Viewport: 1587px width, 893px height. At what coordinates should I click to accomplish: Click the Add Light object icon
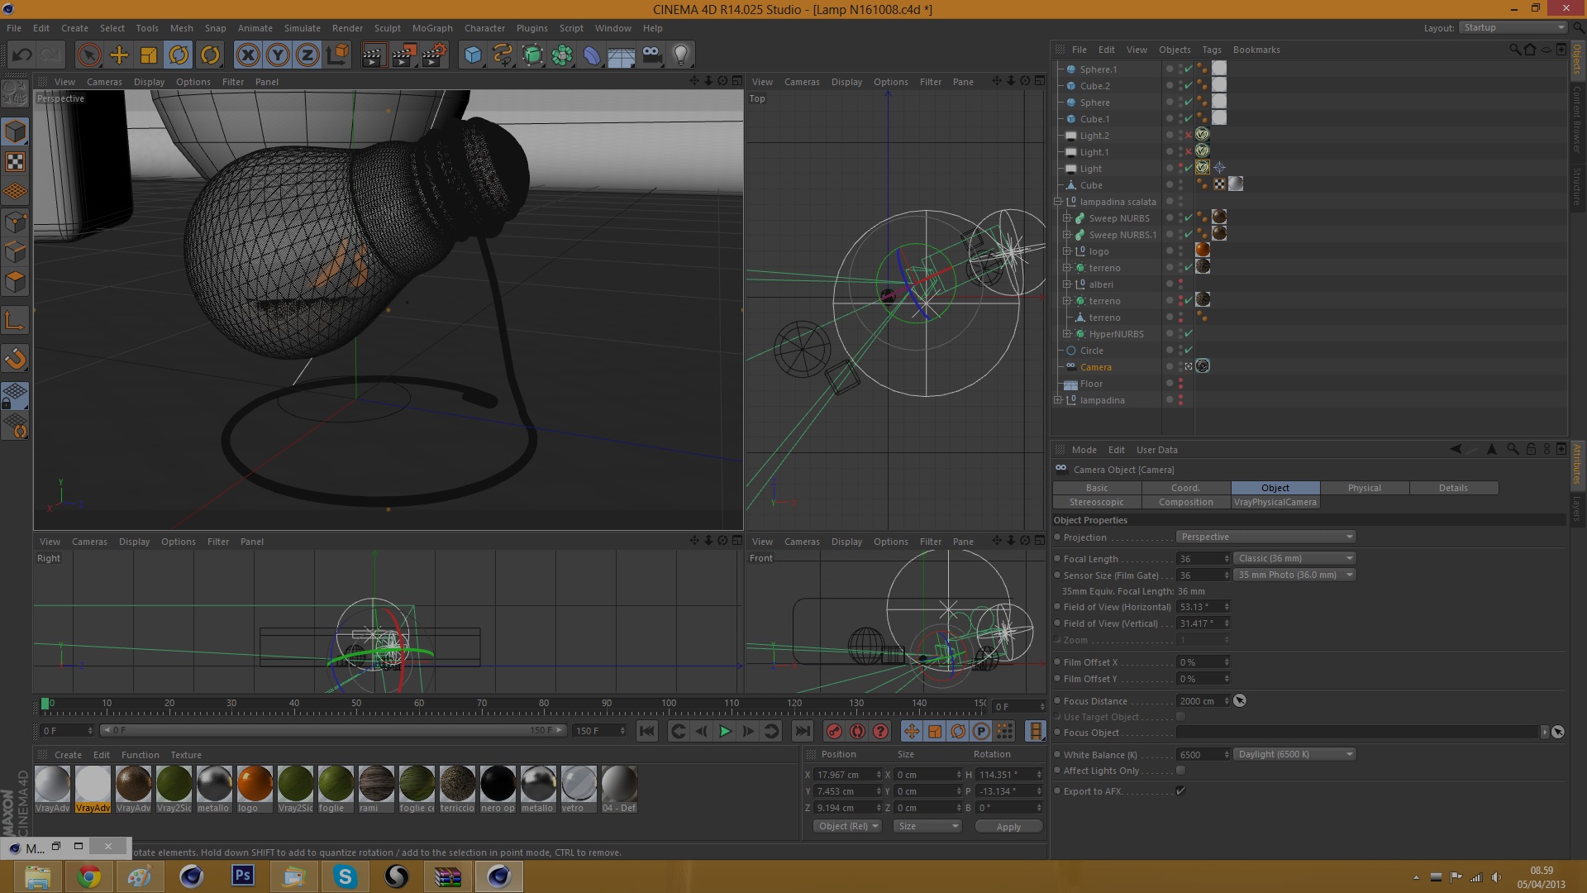680,55
